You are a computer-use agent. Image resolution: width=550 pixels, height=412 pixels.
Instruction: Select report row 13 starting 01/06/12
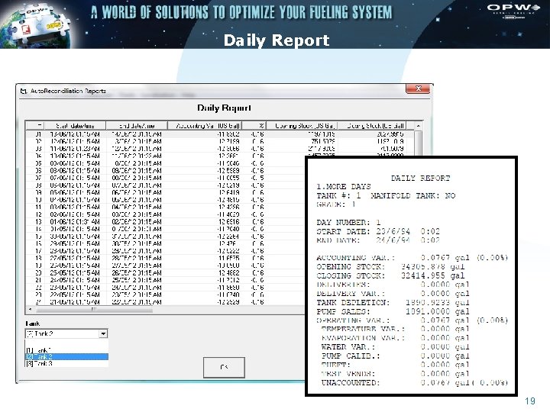pyautogui.click(x=166, y=222)
